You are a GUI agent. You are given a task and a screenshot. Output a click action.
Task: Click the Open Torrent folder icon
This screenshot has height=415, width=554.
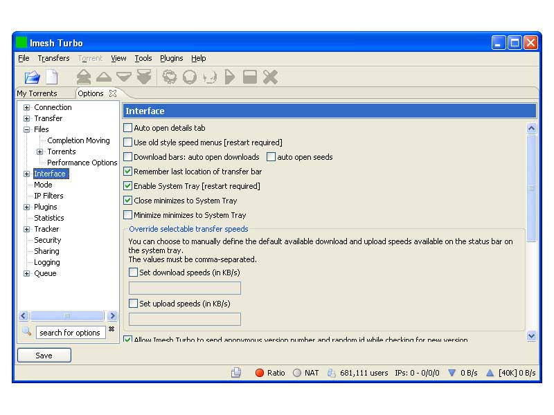32,77
